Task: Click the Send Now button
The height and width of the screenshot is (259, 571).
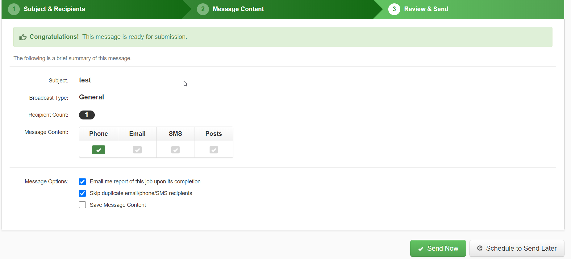Action: pyautogui.click(x=438, y=249)
